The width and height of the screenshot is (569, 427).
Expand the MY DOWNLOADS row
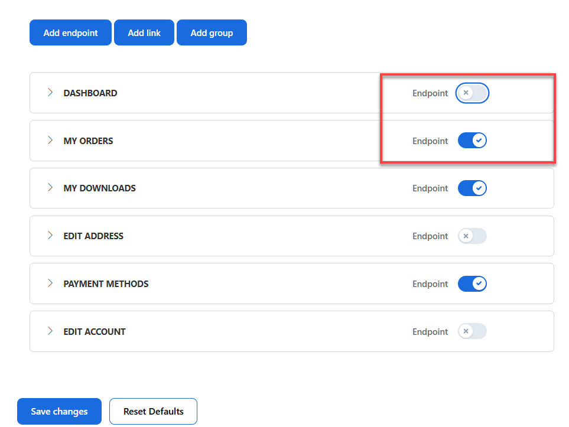pos(50,188)
